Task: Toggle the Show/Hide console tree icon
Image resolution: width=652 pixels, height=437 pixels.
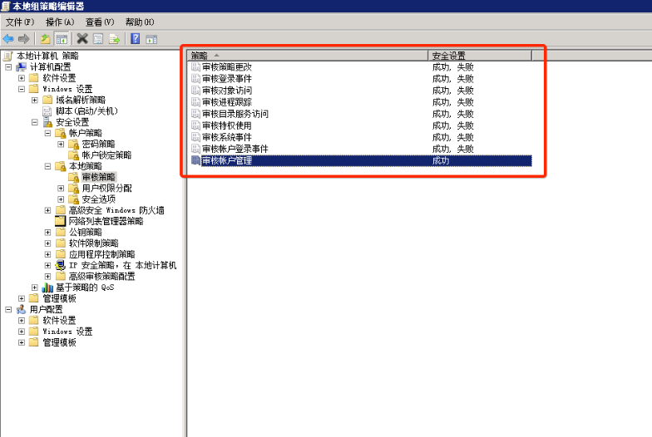Action: coord(62,38)
